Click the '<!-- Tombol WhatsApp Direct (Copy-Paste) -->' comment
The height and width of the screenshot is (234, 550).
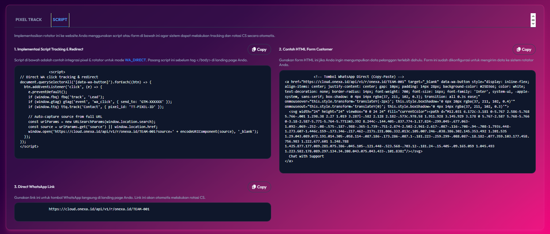point(359,77)
